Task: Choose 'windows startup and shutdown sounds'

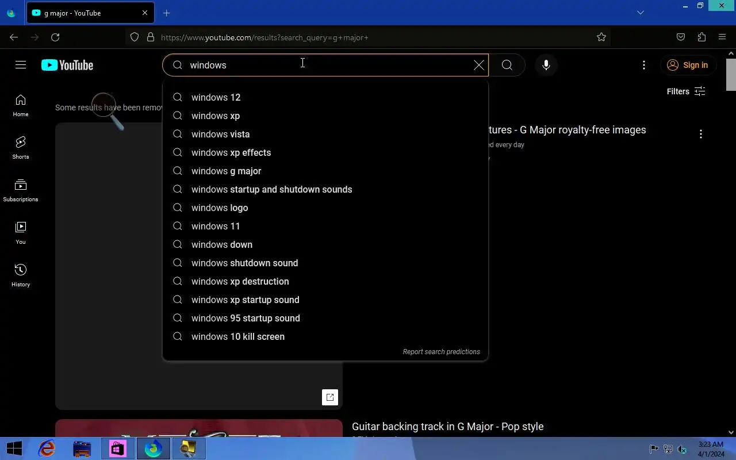Action: click(325, 189)
